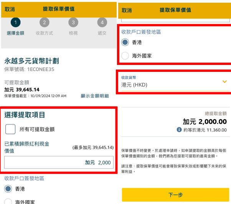
Task: Tap the step 4 circle icon
Action: click(x=102, y=23)
